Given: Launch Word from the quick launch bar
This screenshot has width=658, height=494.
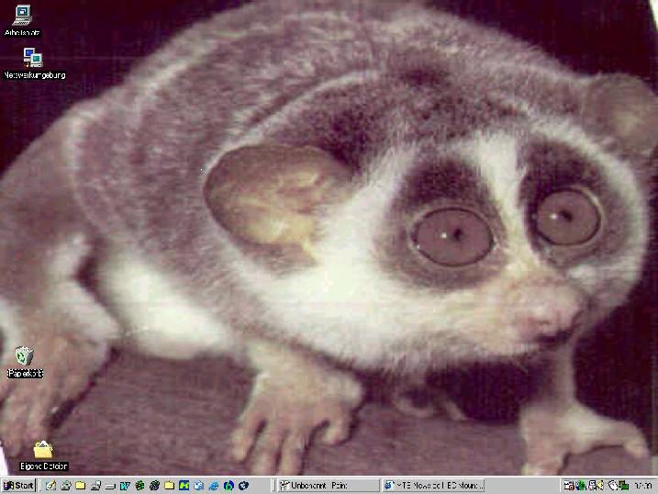Looking at the screenshot, I should point(125,485).
